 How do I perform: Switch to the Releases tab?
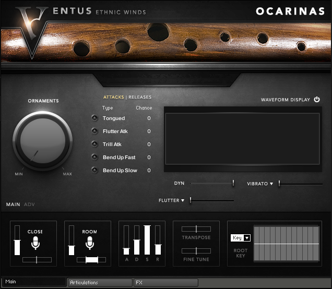click(x=140, y=97)
